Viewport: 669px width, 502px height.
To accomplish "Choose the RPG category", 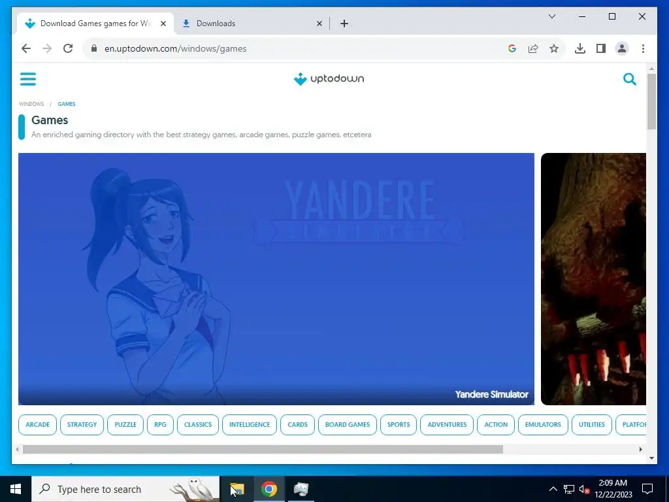I will 161,425.
